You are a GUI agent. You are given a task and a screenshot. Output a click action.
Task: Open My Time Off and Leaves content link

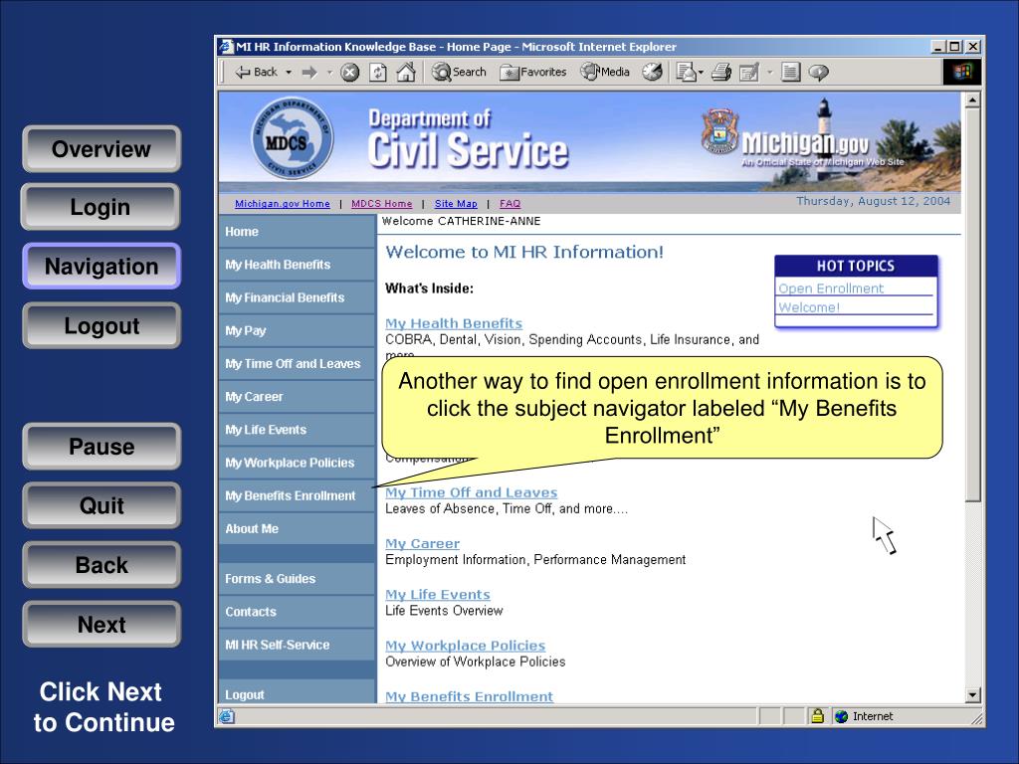tap(471, 492)
